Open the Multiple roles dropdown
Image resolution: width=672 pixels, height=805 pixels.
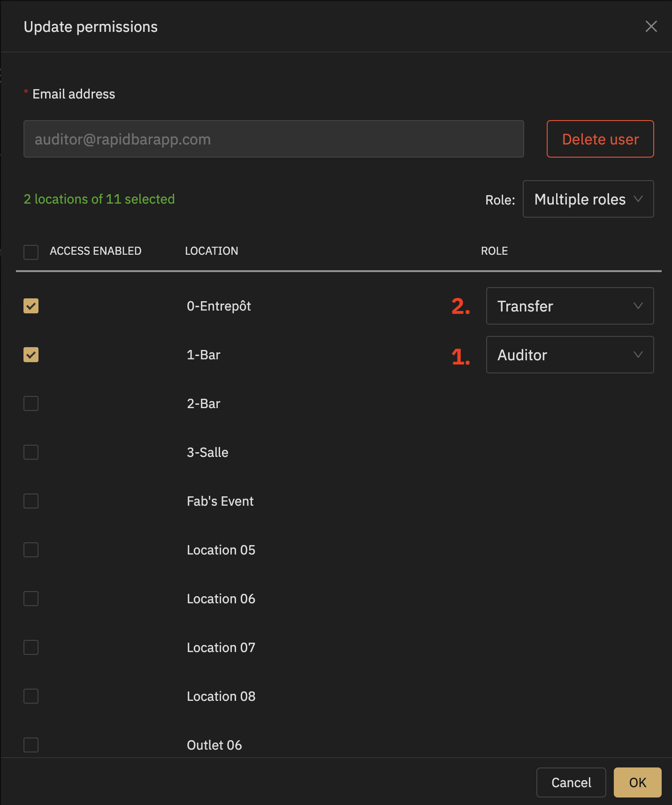[588, 199]
